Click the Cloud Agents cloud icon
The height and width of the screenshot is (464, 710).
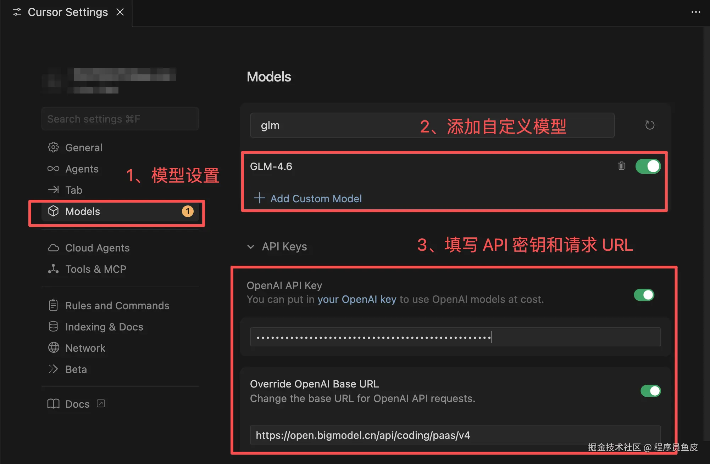tap(53, 248)
